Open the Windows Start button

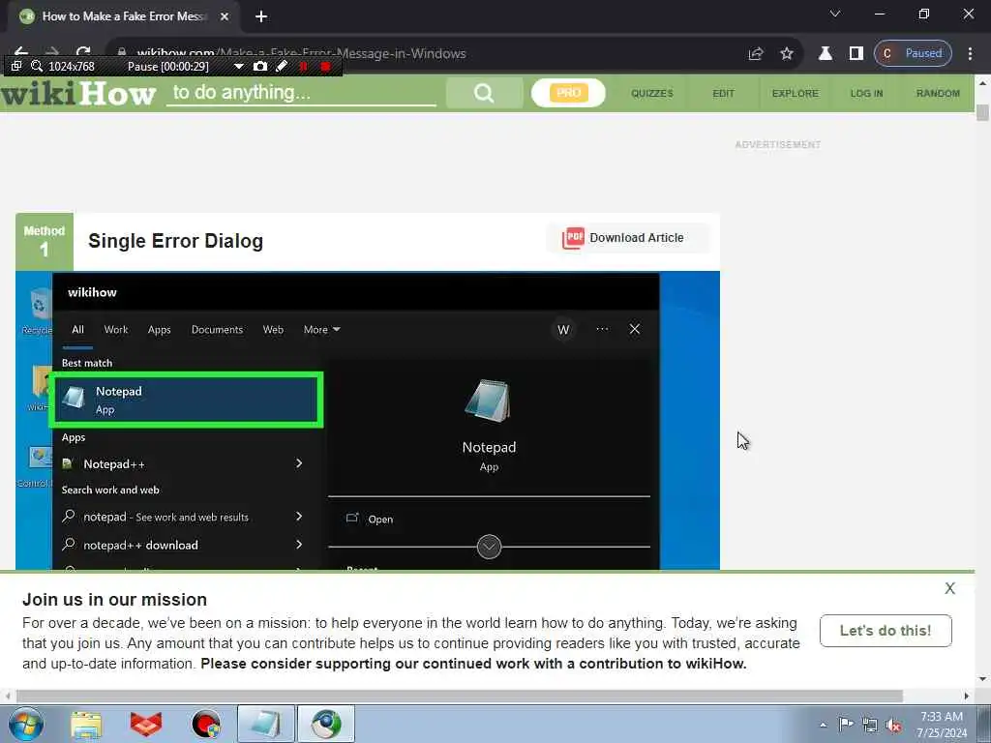[25, 724]
